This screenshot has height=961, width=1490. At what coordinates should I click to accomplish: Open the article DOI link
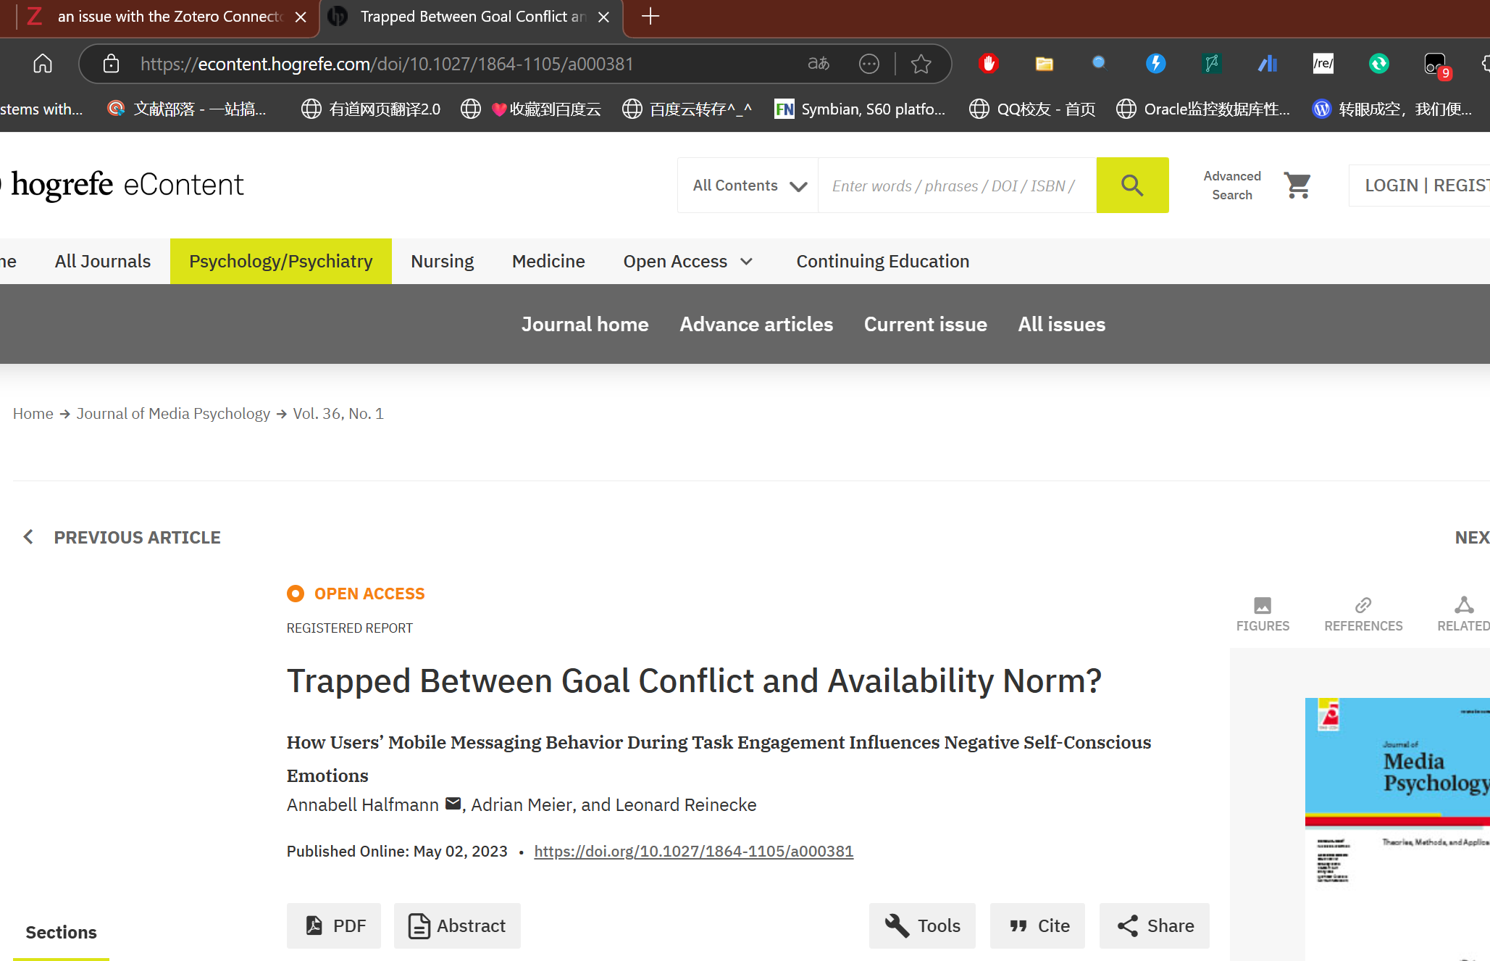tap(693, 851)
